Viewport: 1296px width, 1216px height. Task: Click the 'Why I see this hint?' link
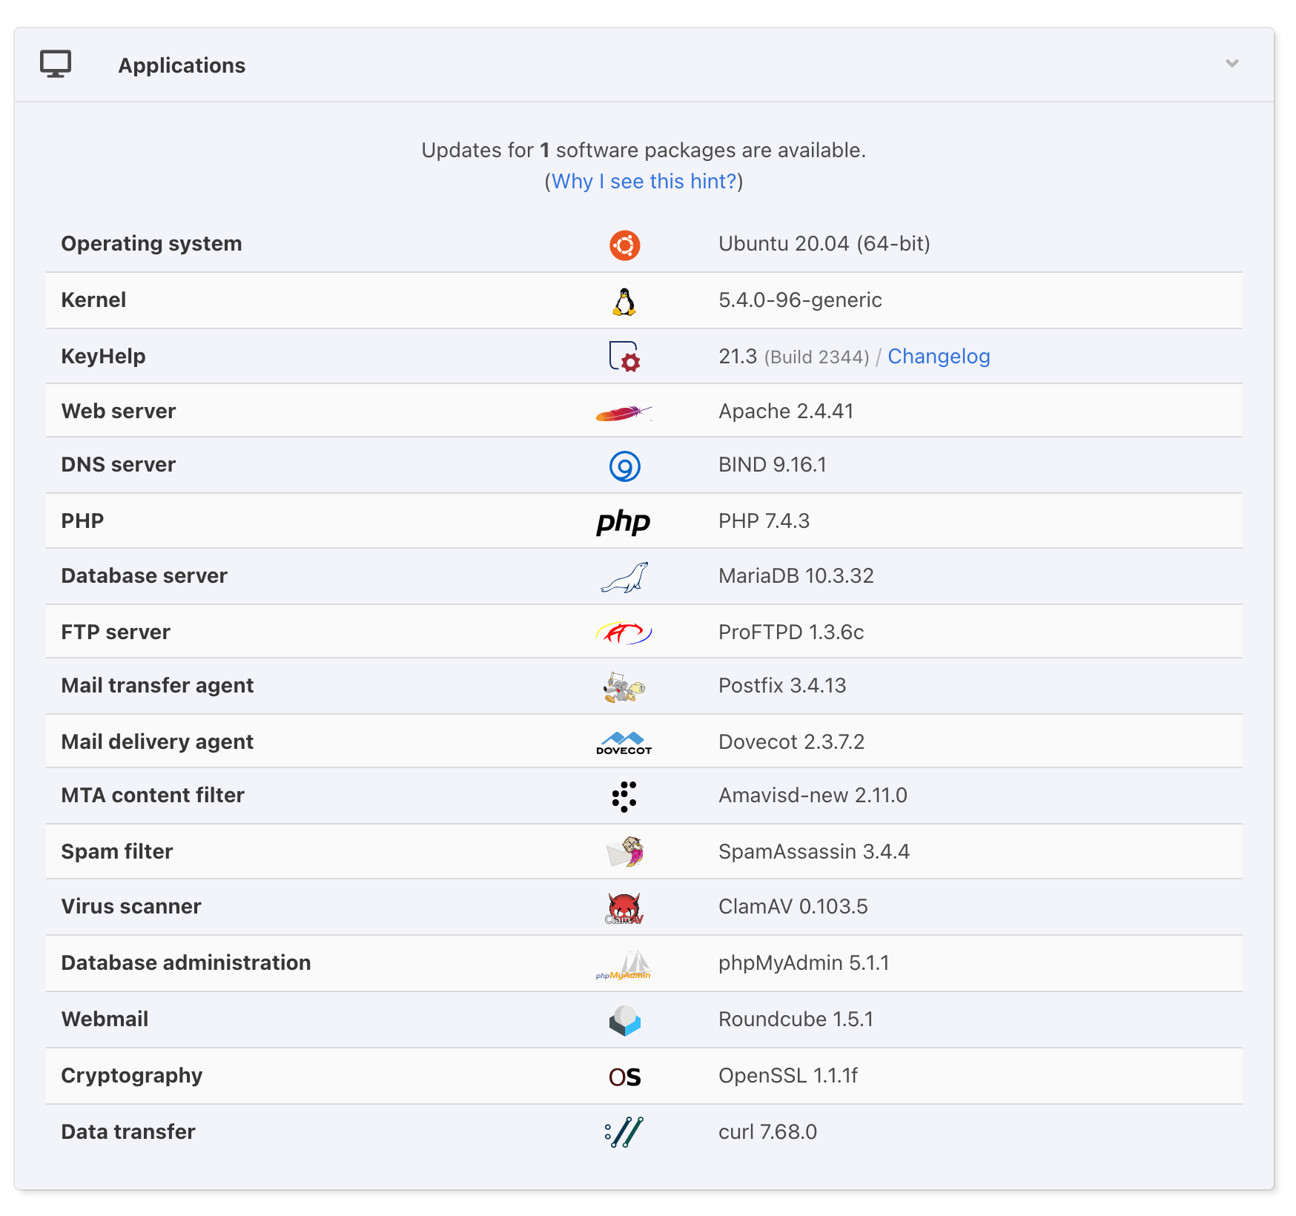[644, 182]
